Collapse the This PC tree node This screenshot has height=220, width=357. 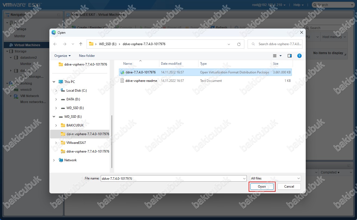(54, 82)
